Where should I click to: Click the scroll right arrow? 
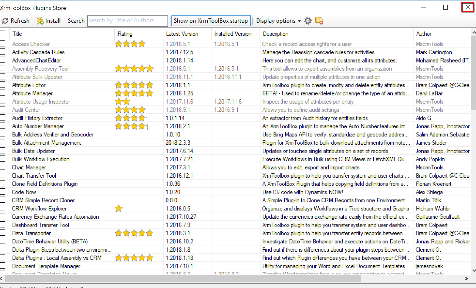coord(466,279)
